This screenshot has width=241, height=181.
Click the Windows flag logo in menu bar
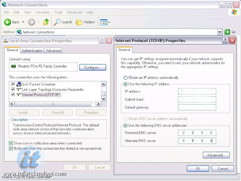[x=234, y=12]
